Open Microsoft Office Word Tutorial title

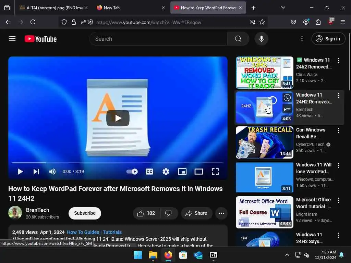(x=313, y=203)
